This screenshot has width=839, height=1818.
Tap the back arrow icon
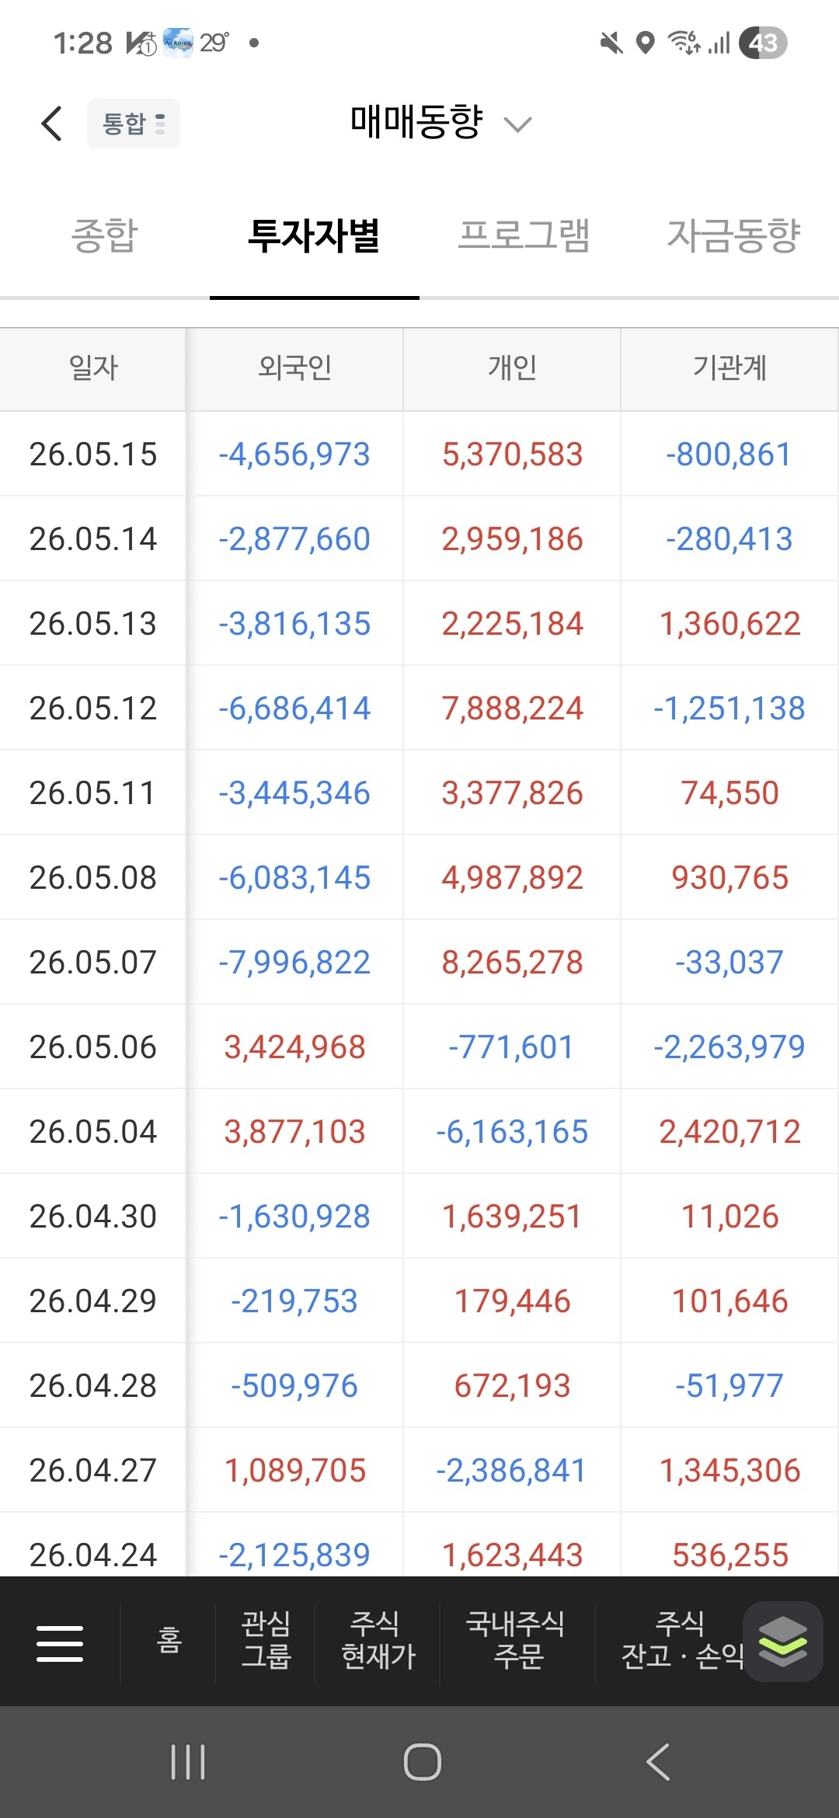pos(51,124)
